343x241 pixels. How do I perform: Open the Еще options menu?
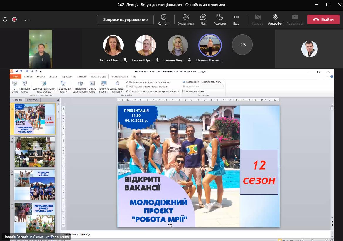click(x=236, y=19)
